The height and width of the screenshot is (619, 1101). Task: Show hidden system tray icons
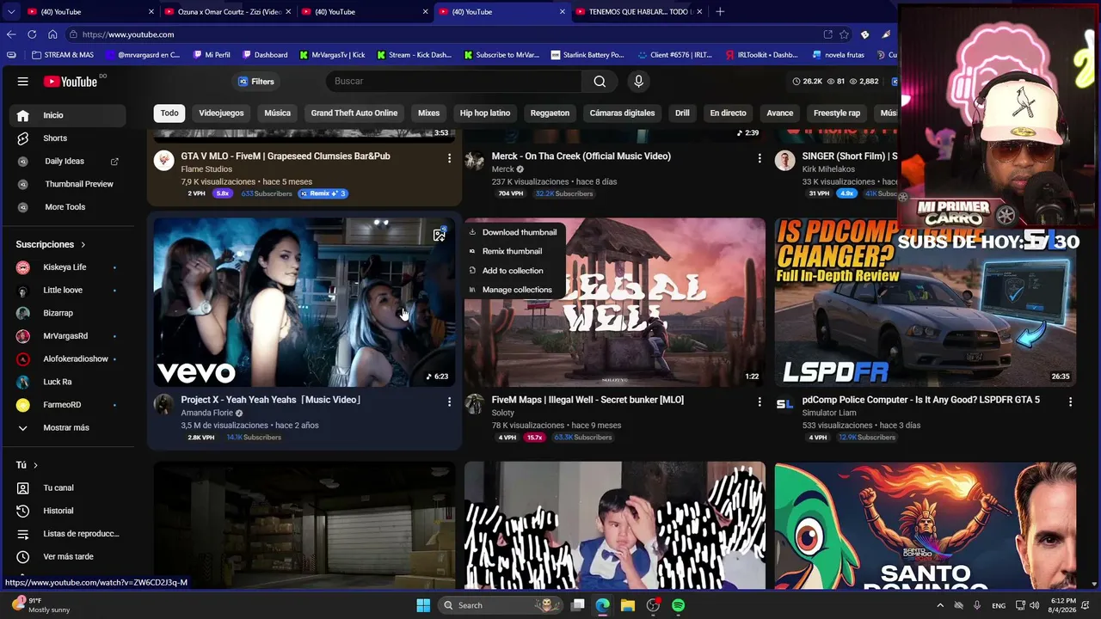pos(940,605)
